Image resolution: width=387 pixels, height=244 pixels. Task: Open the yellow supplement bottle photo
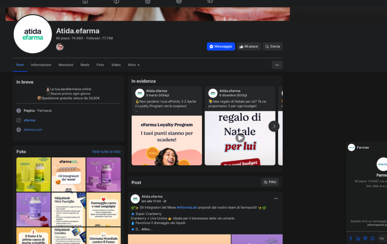33,174
